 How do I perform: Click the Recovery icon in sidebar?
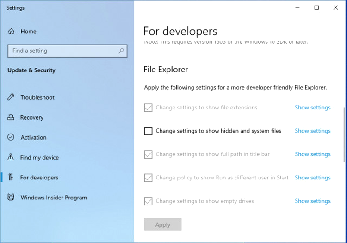point(11,117)
